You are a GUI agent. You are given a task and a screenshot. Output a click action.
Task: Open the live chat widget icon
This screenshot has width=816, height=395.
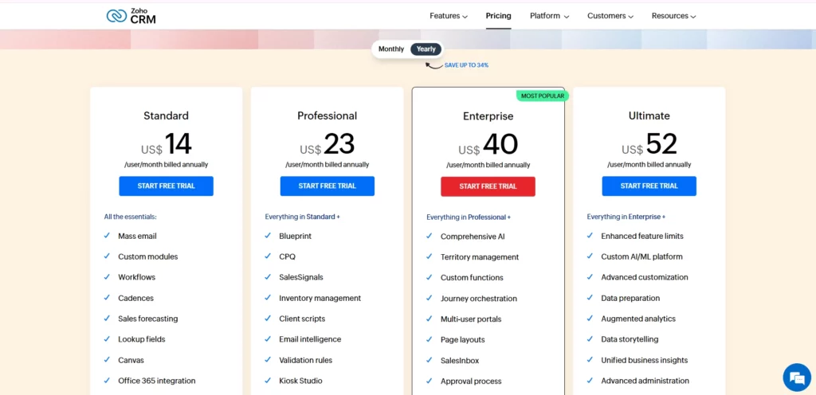point(797,377)
